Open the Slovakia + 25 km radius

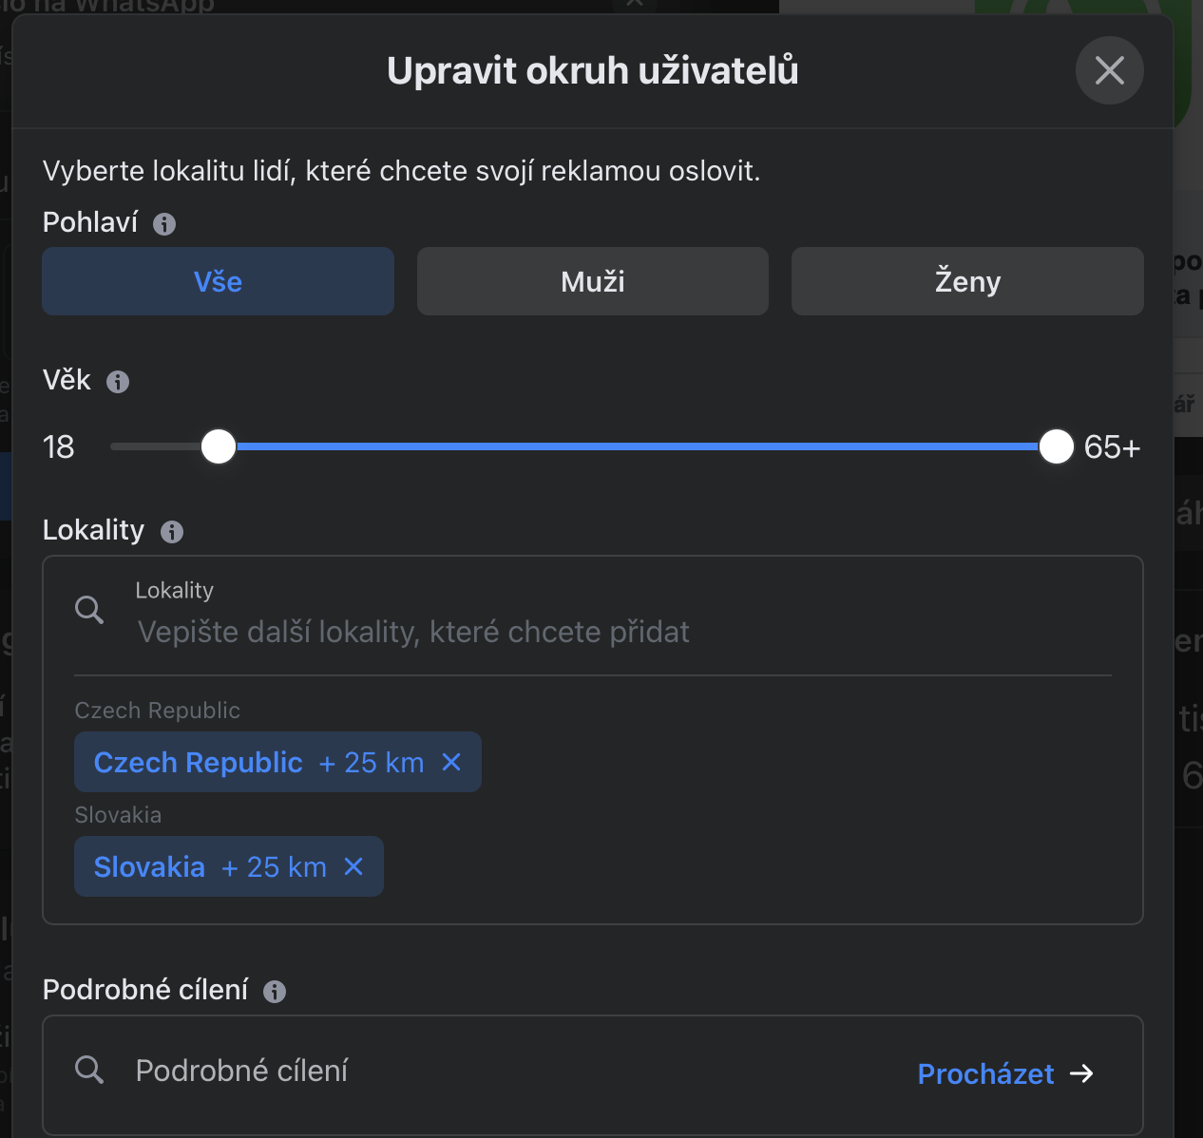275,867
